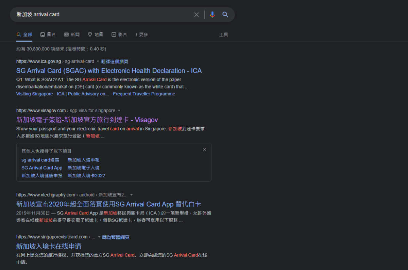
Task: Open 新加坡宣布2020年起 SG Arrival Card App result
Action: [x=109, y=204]
